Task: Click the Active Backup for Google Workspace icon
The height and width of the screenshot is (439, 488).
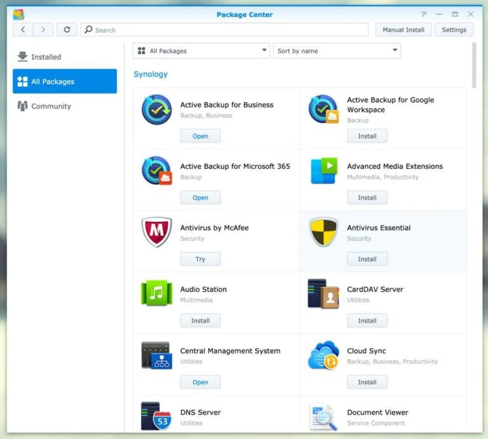Action: pyautogui.click(x=323, y=109)
